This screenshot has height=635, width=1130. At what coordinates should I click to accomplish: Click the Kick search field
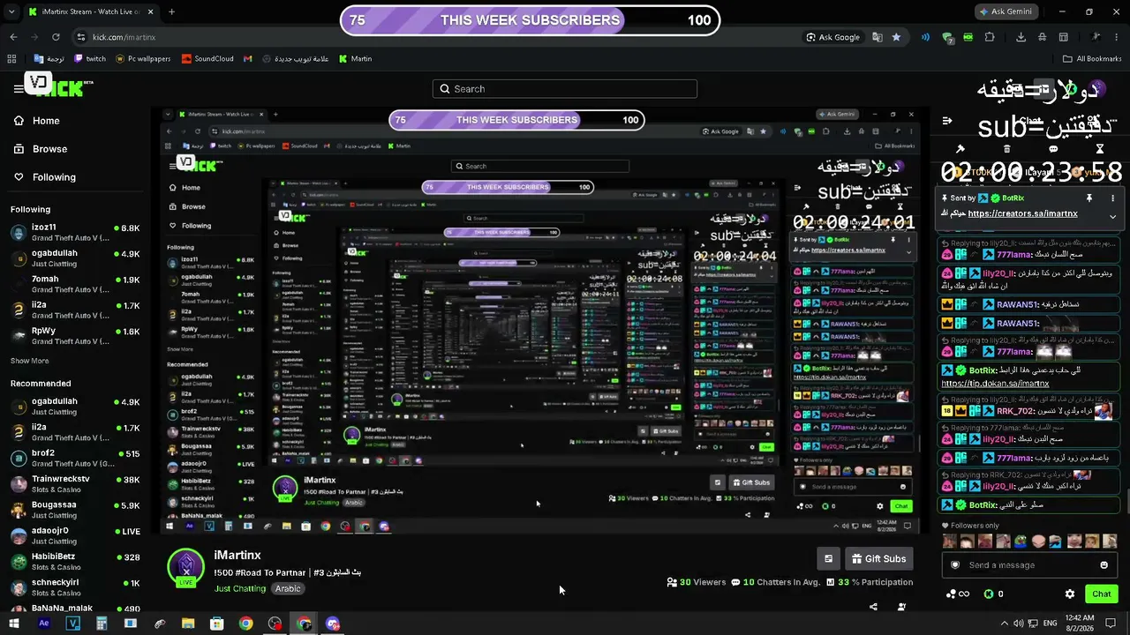coord(565,89)
